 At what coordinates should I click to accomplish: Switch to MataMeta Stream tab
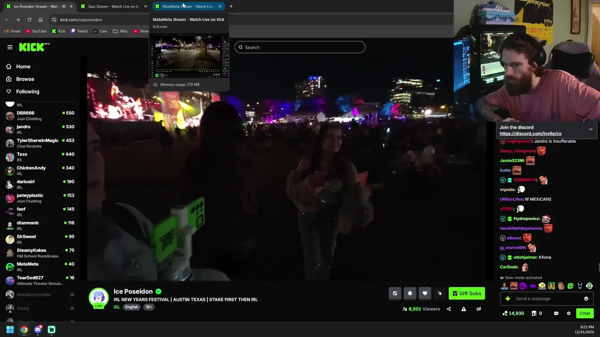click(187, 7)
